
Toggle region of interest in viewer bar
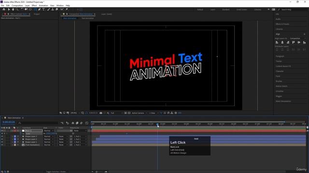pyautogui.click(x=126, y=113)
